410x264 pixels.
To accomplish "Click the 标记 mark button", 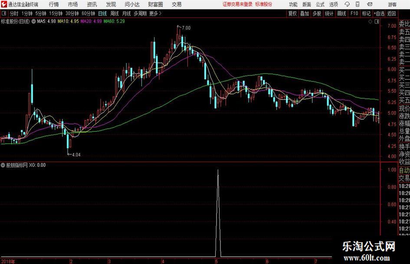I will pyautogui.click(x=366, y=13).
